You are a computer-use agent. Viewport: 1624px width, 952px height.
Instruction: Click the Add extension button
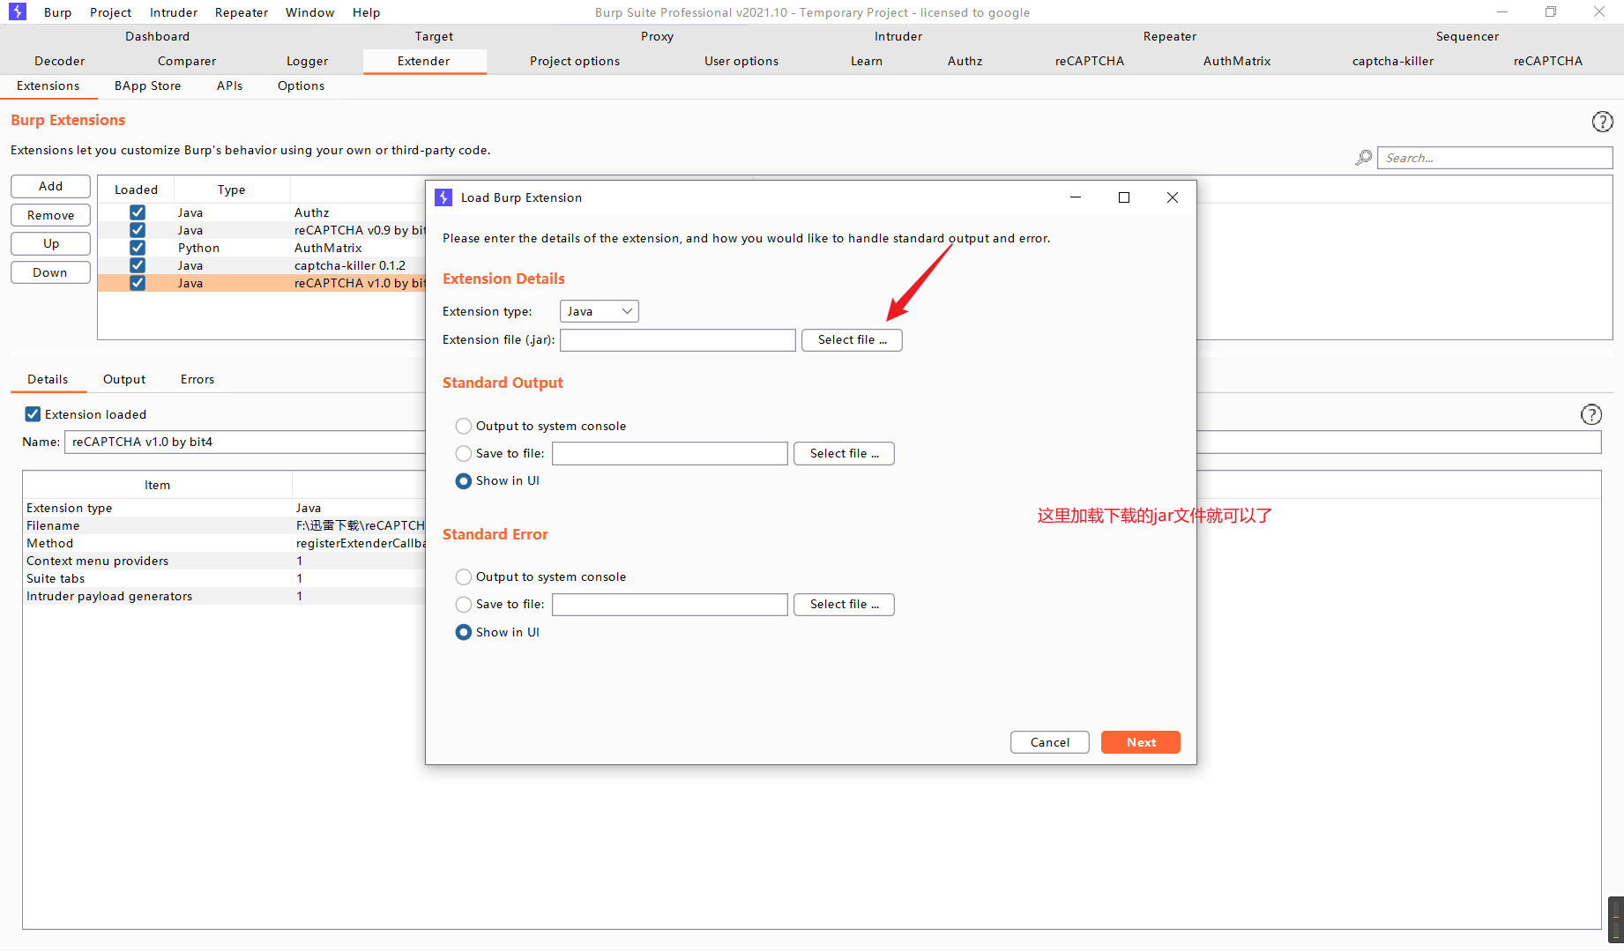pos(51,186)
